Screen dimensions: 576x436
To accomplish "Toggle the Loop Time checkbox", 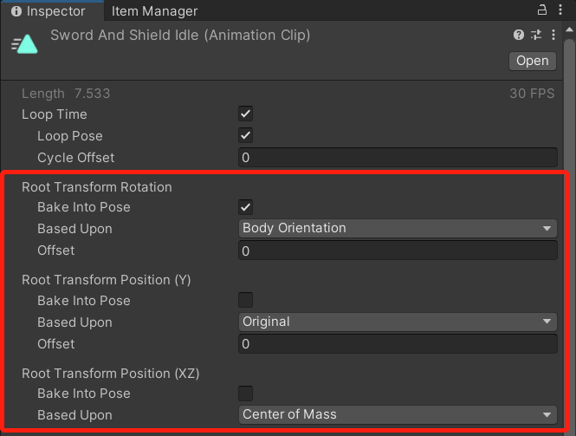I will click(245, 114).
